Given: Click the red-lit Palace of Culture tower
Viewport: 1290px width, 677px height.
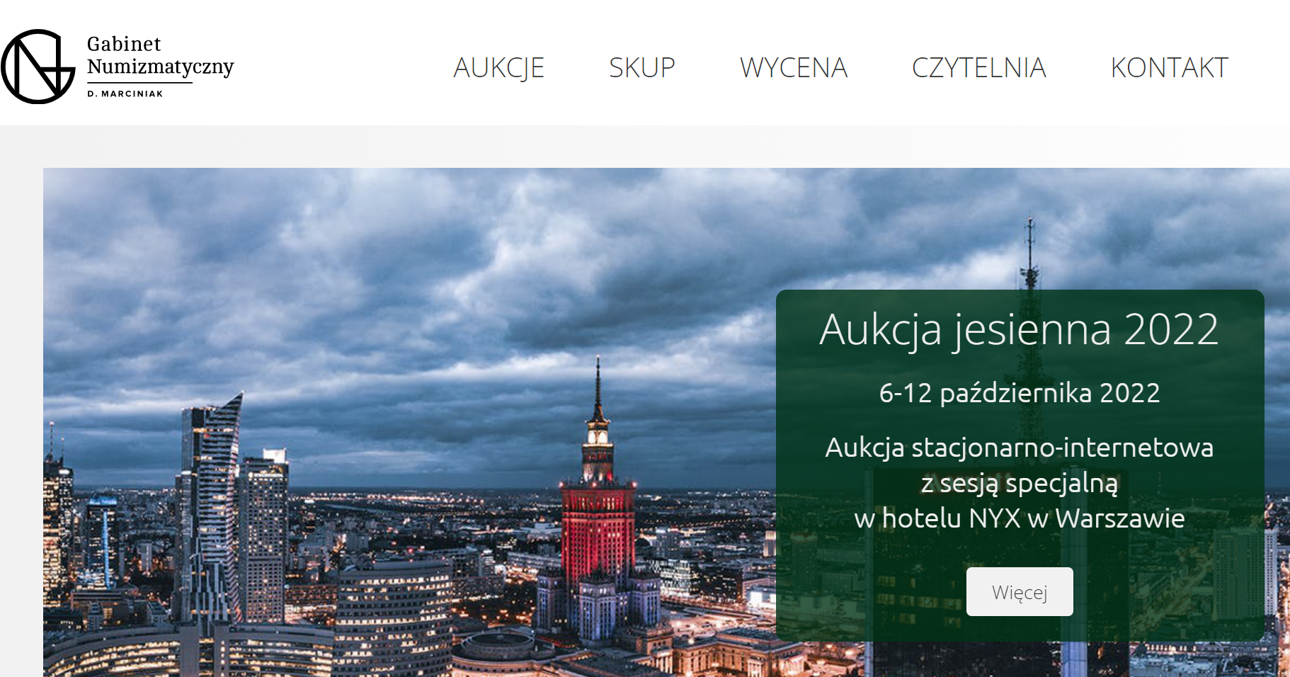Looking at the screenshot, I should pos(598,524).
